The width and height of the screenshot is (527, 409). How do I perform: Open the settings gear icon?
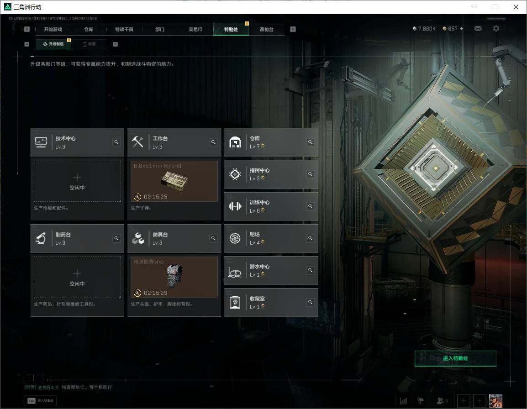[x=496, y=29]
